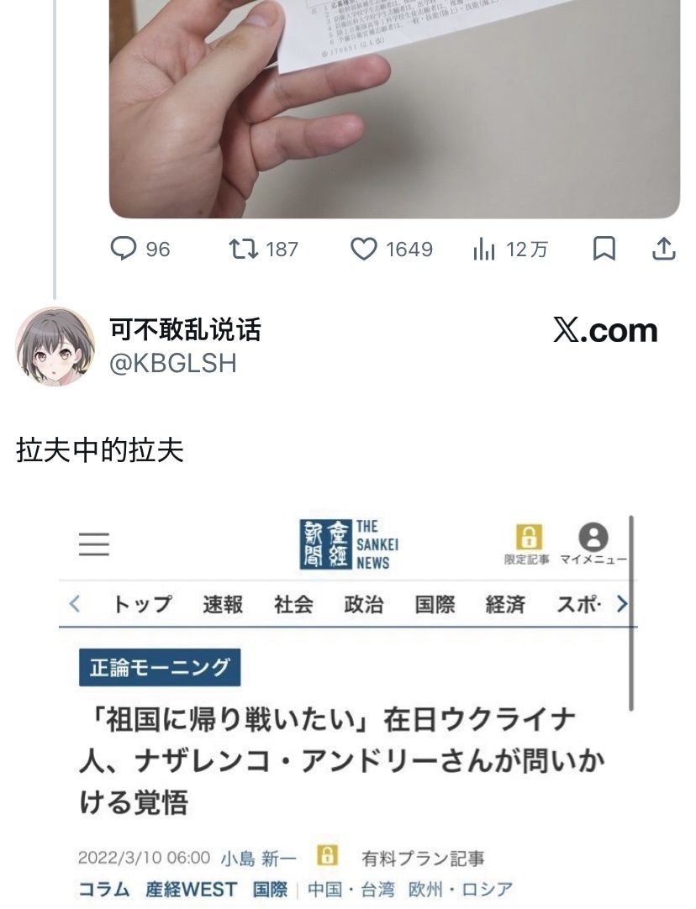The width and height of the screenshot is (696, 909).
Task: Expand navigation tabs with right chevron
Action: (x=622, y=604)
